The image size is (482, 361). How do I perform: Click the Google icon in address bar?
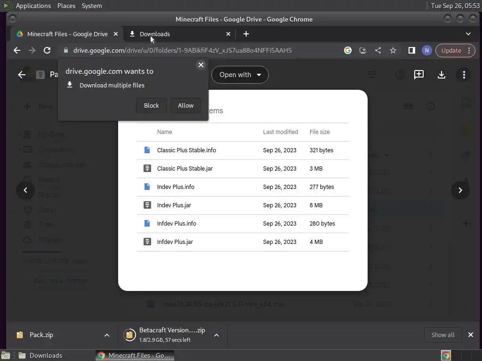pos(348,50)
